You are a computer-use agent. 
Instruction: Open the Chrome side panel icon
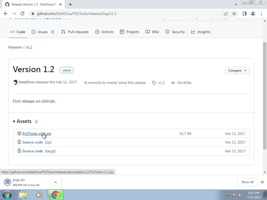245,14
